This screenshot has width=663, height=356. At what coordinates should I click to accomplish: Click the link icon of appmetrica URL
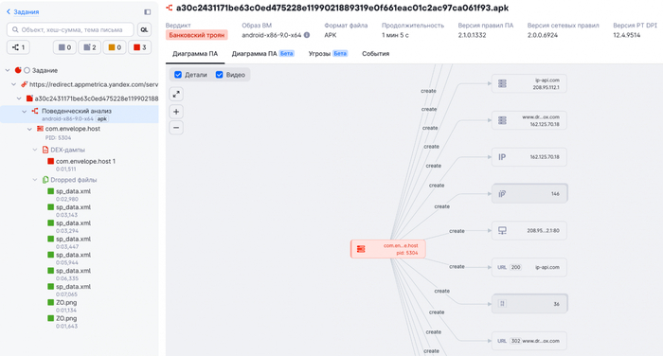pyautogui.click(x=24, y=84)
